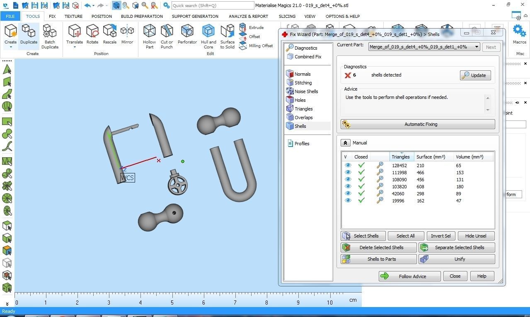
Task: Open the Hollow Part tool
Action: [x=150, y=36]
